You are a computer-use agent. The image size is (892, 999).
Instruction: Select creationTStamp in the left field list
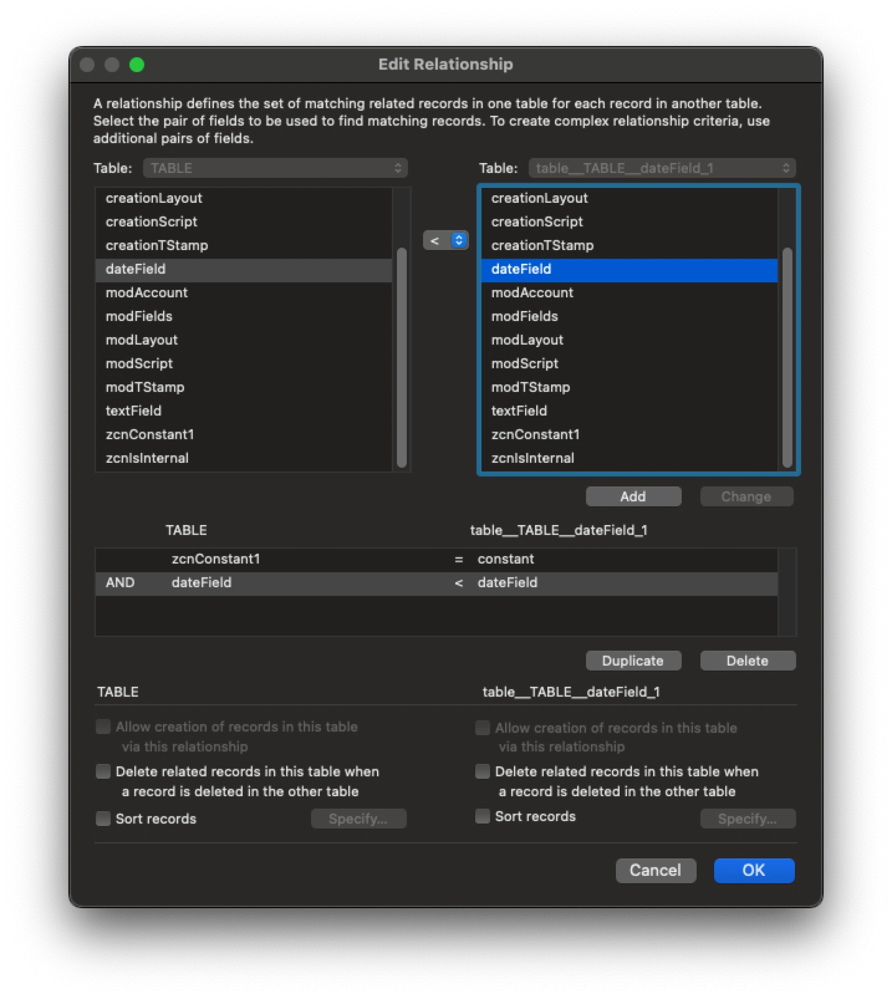click(157, 245)
